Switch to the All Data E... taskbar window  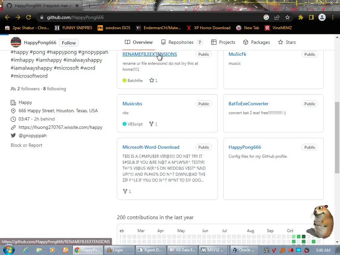[x=183, y=250]
